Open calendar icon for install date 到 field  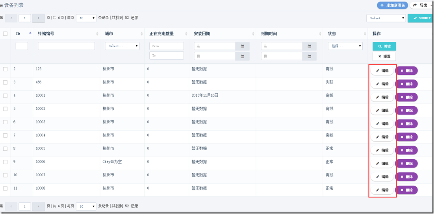pyautogui.click(x=243, y=56)
